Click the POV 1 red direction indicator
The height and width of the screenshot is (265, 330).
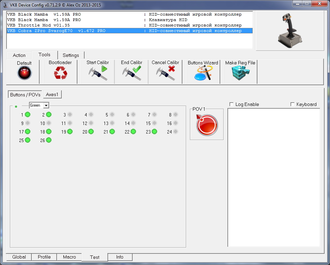pos(207,125)
